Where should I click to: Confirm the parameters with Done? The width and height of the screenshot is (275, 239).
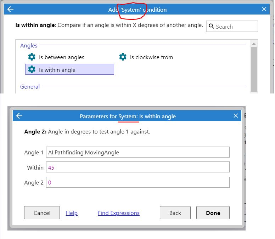click(213, 213)
